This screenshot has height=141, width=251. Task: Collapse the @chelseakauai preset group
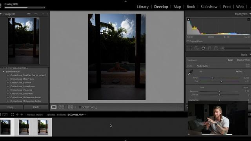click(x=4, y=72)
